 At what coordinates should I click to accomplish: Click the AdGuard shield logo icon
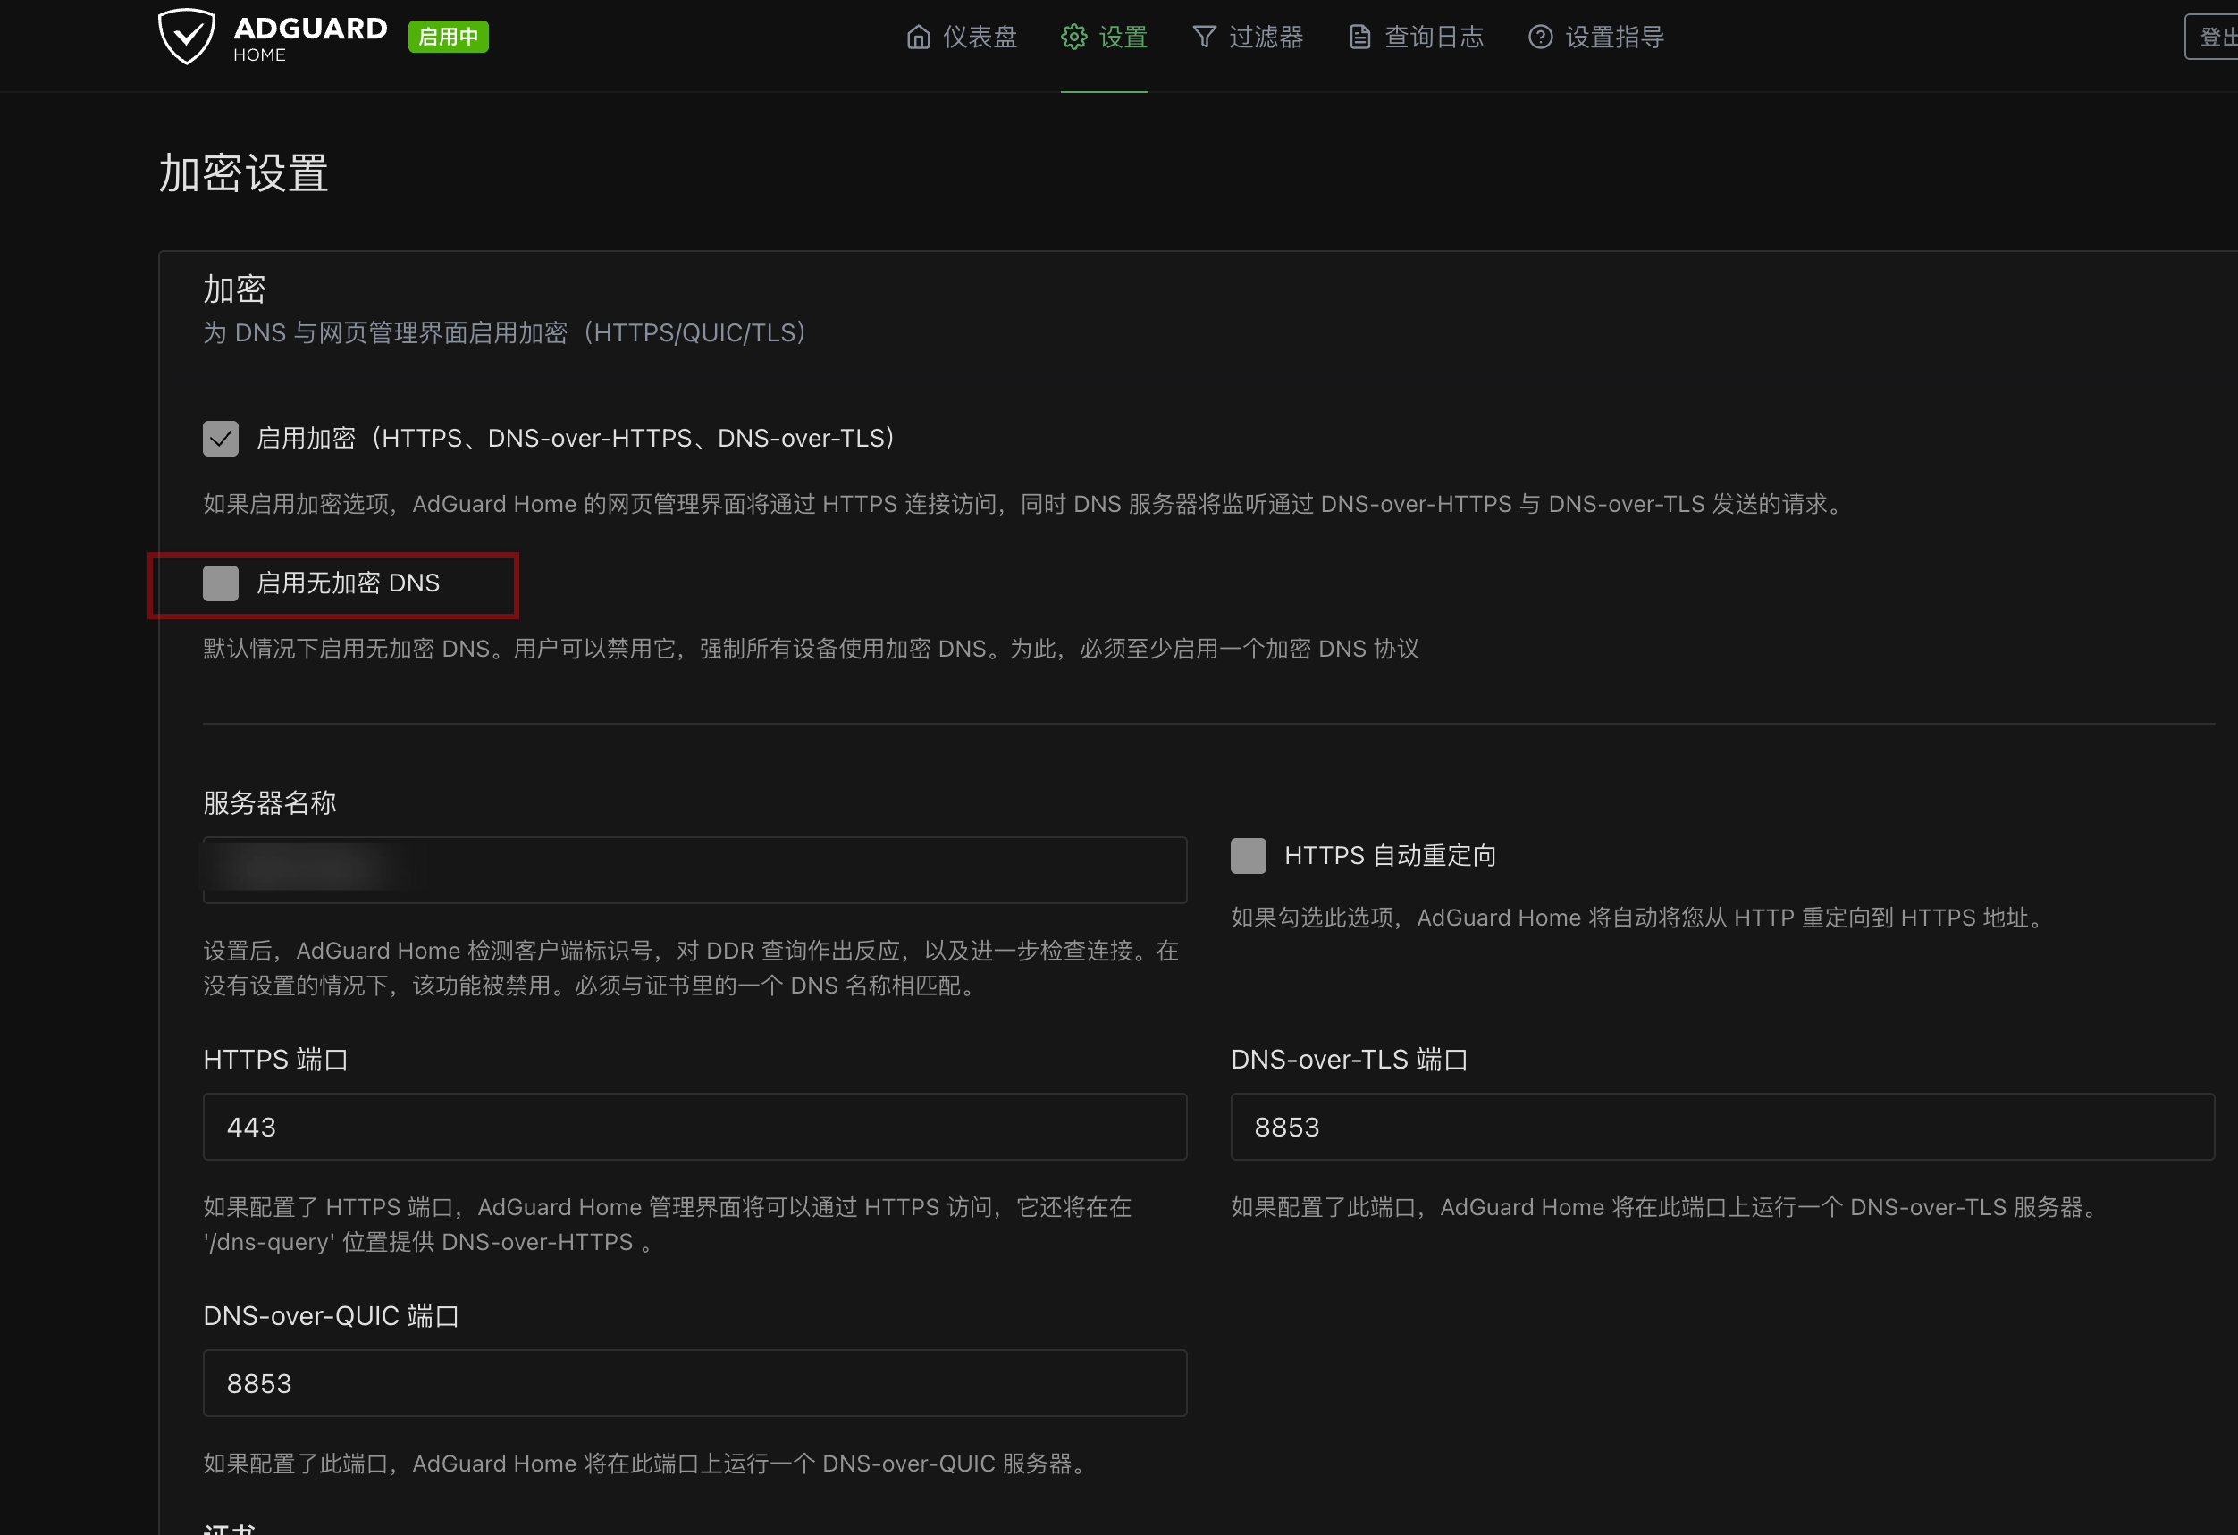[x=186, y=37]
